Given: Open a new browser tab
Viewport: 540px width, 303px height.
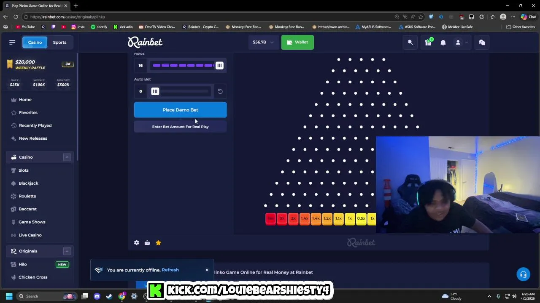Looking at the screenshot, I should tap(76, 5).
